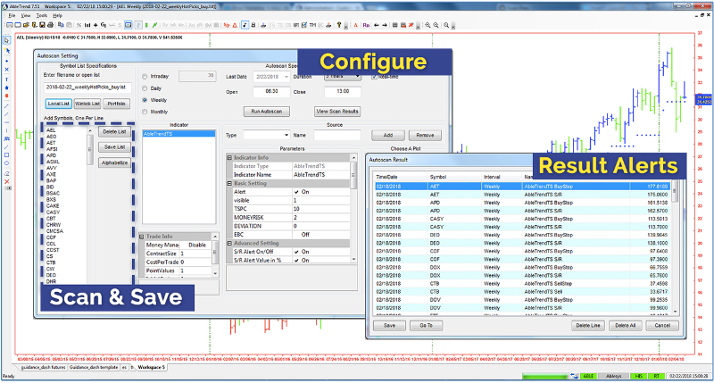Open the Last Date dropdown
The image size is (714, 383).
coord(287,77)
